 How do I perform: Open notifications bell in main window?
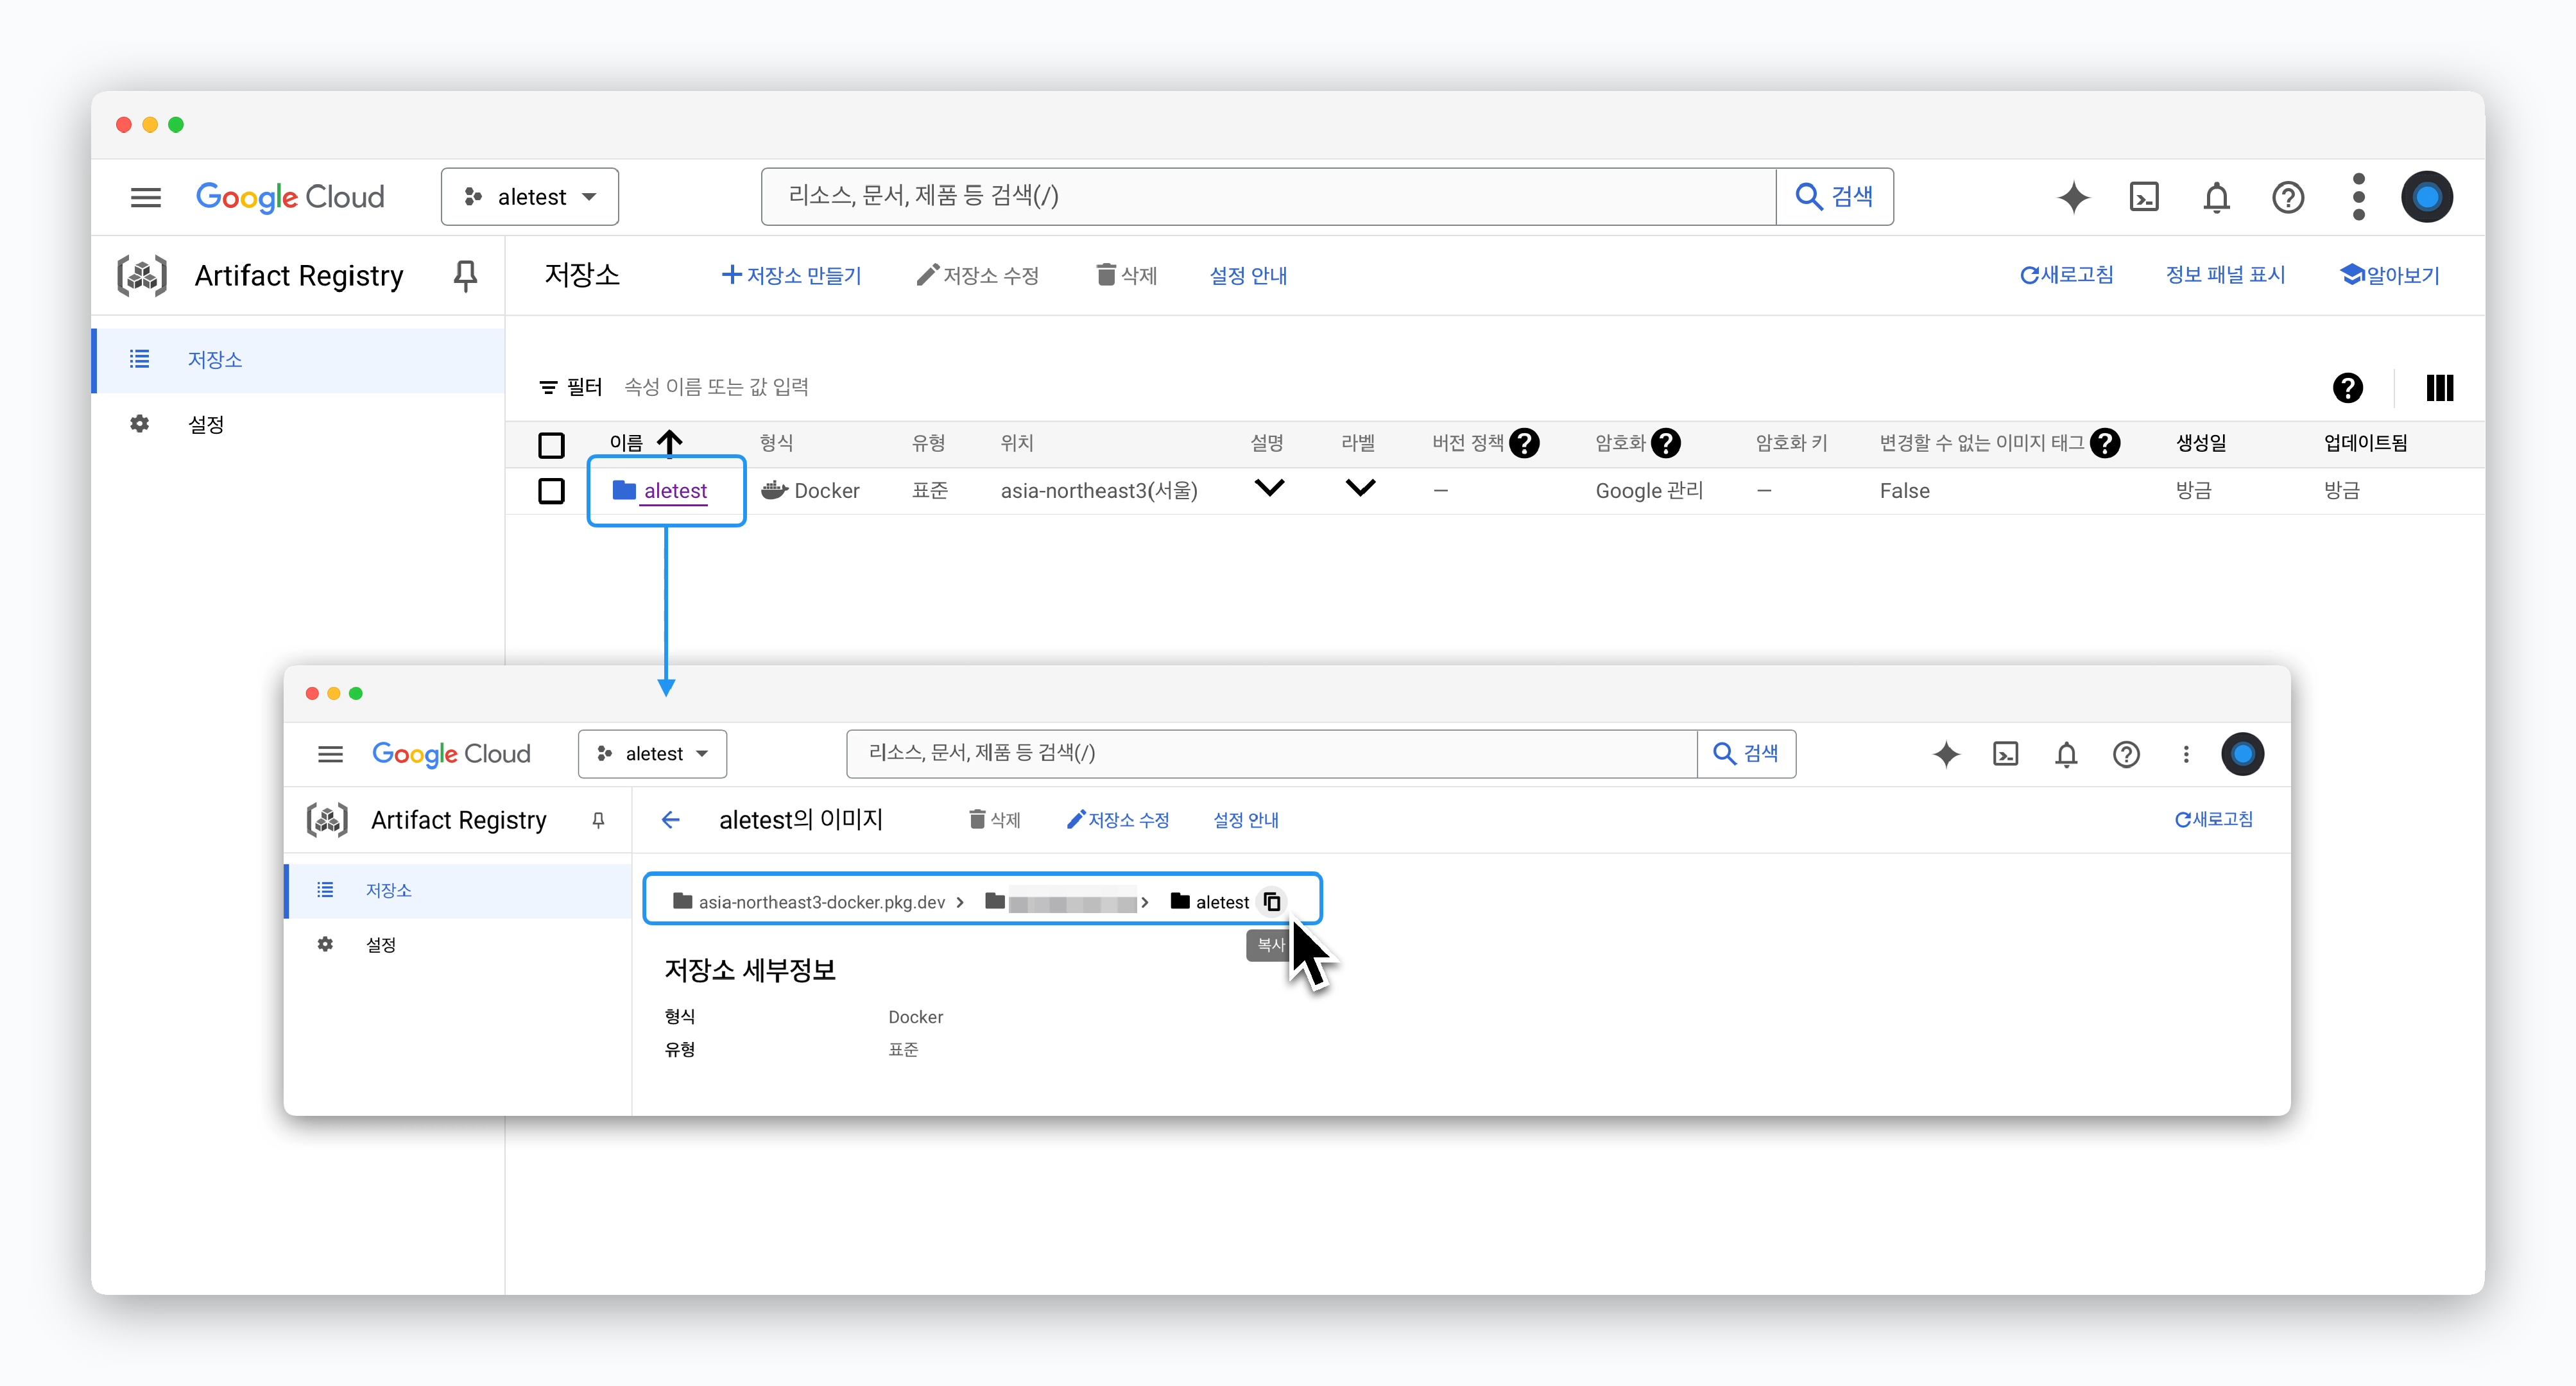pyautogui.click(x=2217, y=197)
